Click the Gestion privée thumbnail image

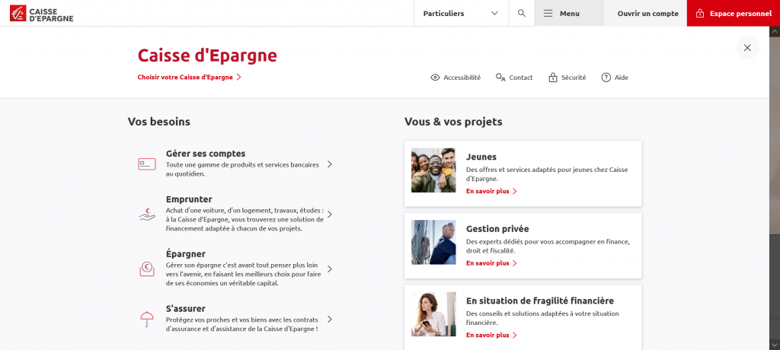point(433,242)
